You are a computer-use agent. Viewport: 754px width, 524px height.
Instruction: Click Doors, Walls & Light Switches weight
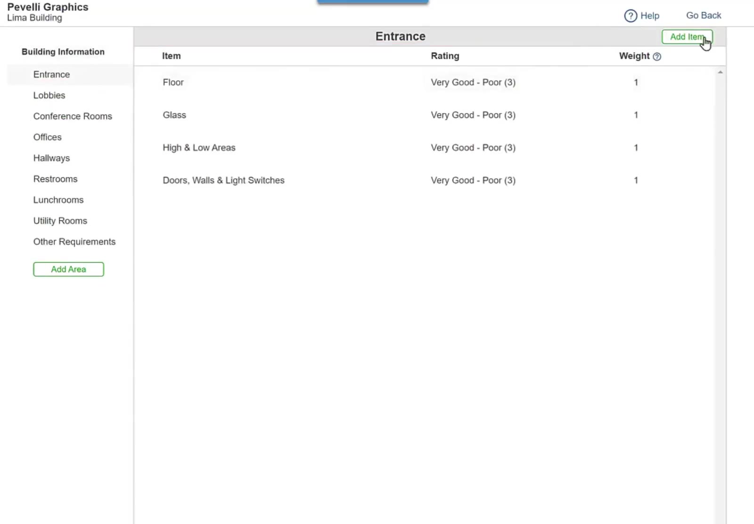636,180
